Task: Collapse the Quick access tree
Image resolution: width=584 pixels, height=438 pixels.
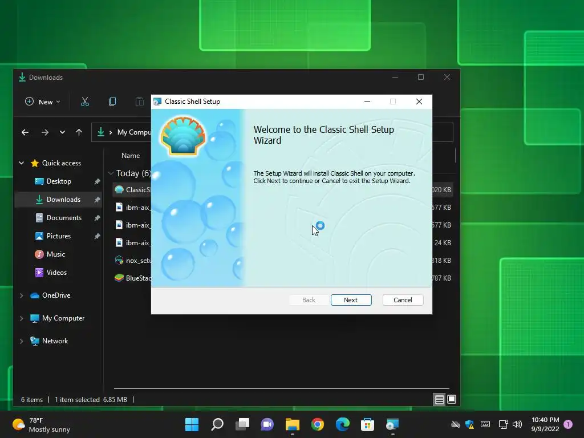Action: (22, 163)
